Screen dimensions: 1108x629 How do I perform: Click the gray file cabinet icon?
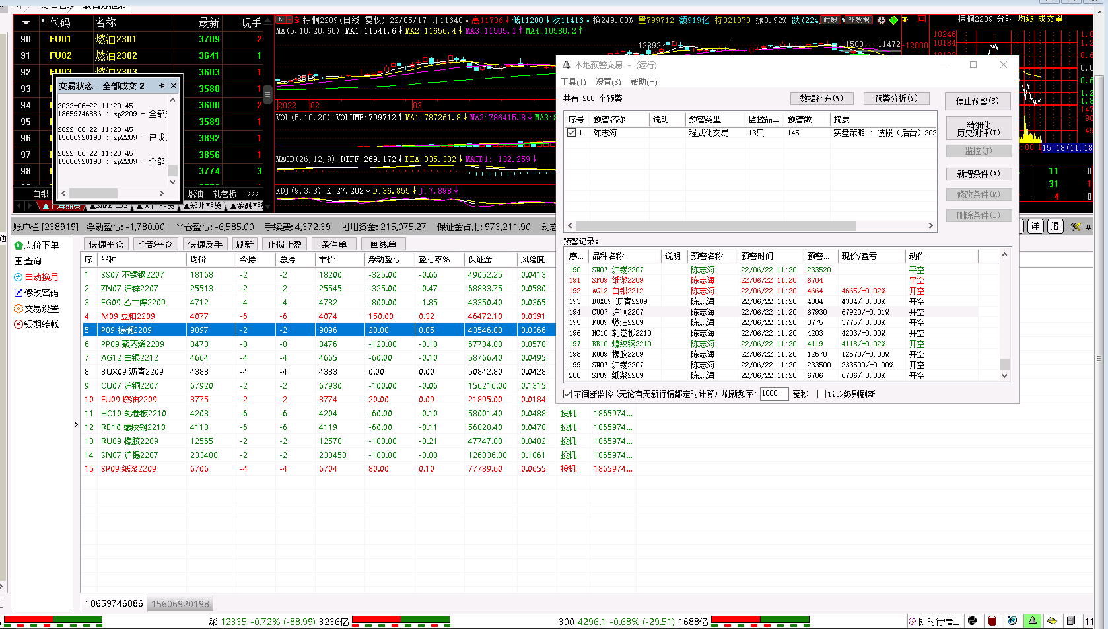pyautogui.click(x=1071, y=621)
